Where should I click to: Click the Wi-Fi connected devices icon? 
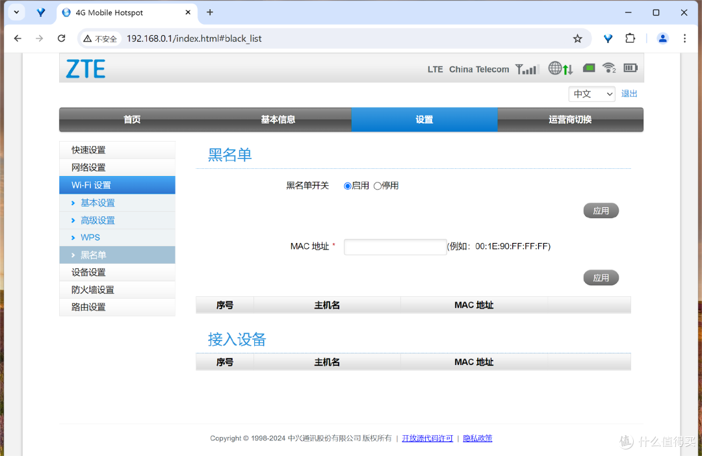click(x=609, y=68)
